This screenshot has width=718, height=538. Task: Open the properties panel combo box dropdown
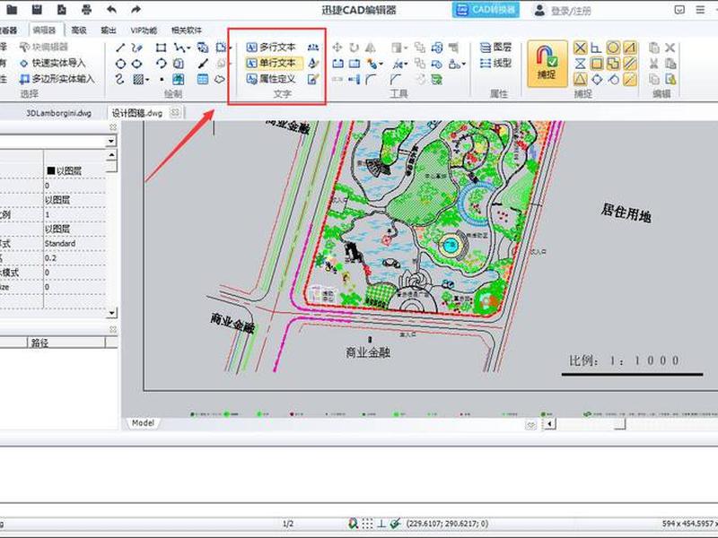[x=110, y=141]
